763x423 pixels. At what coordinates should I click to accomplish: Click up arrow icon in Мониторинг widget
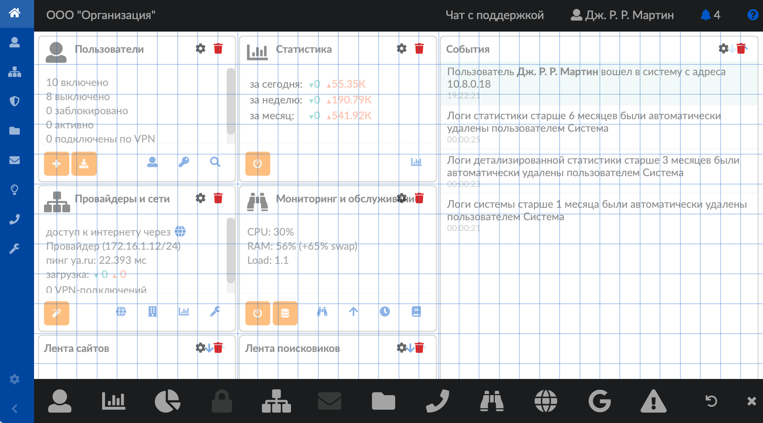(353, 312)
